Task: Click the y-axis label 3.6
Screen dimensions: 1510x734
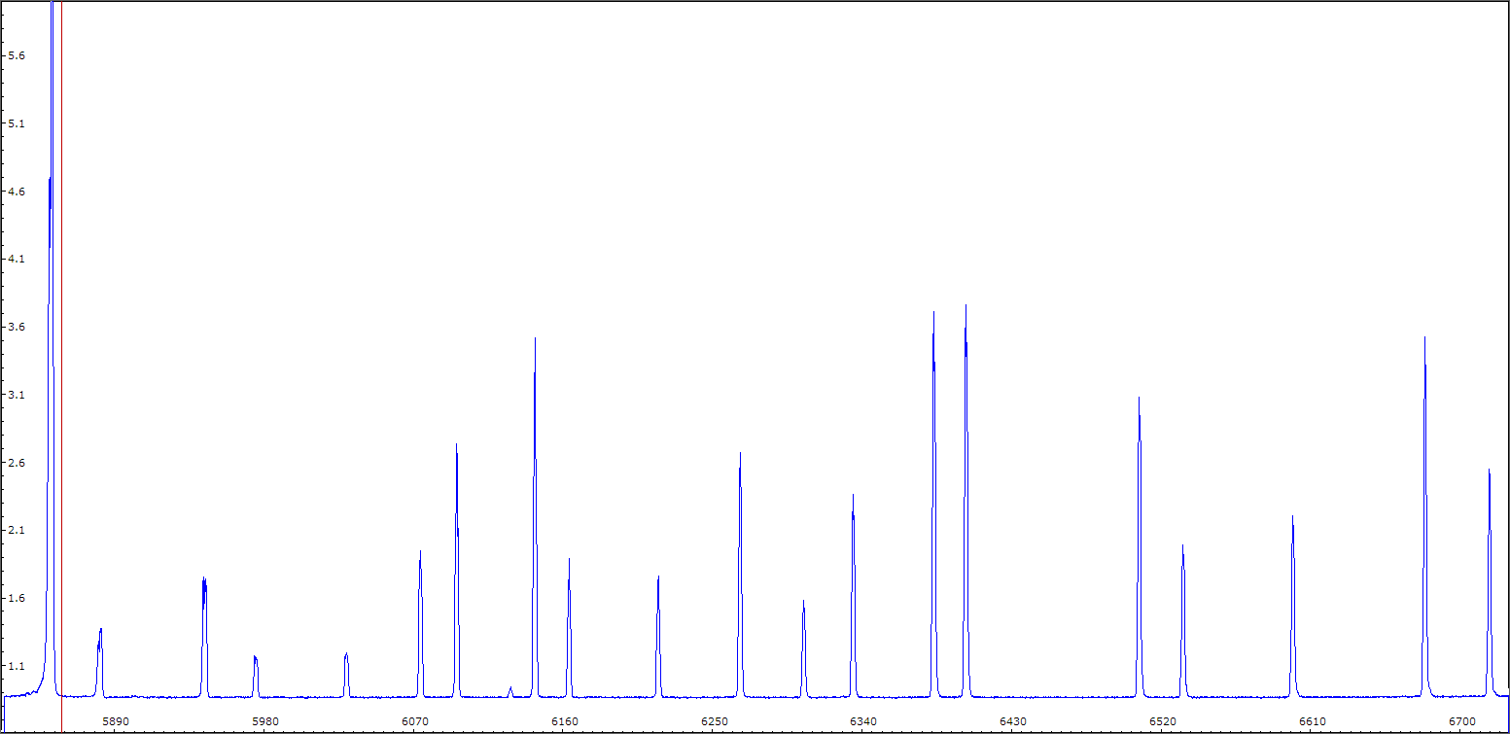Action: 16,328
